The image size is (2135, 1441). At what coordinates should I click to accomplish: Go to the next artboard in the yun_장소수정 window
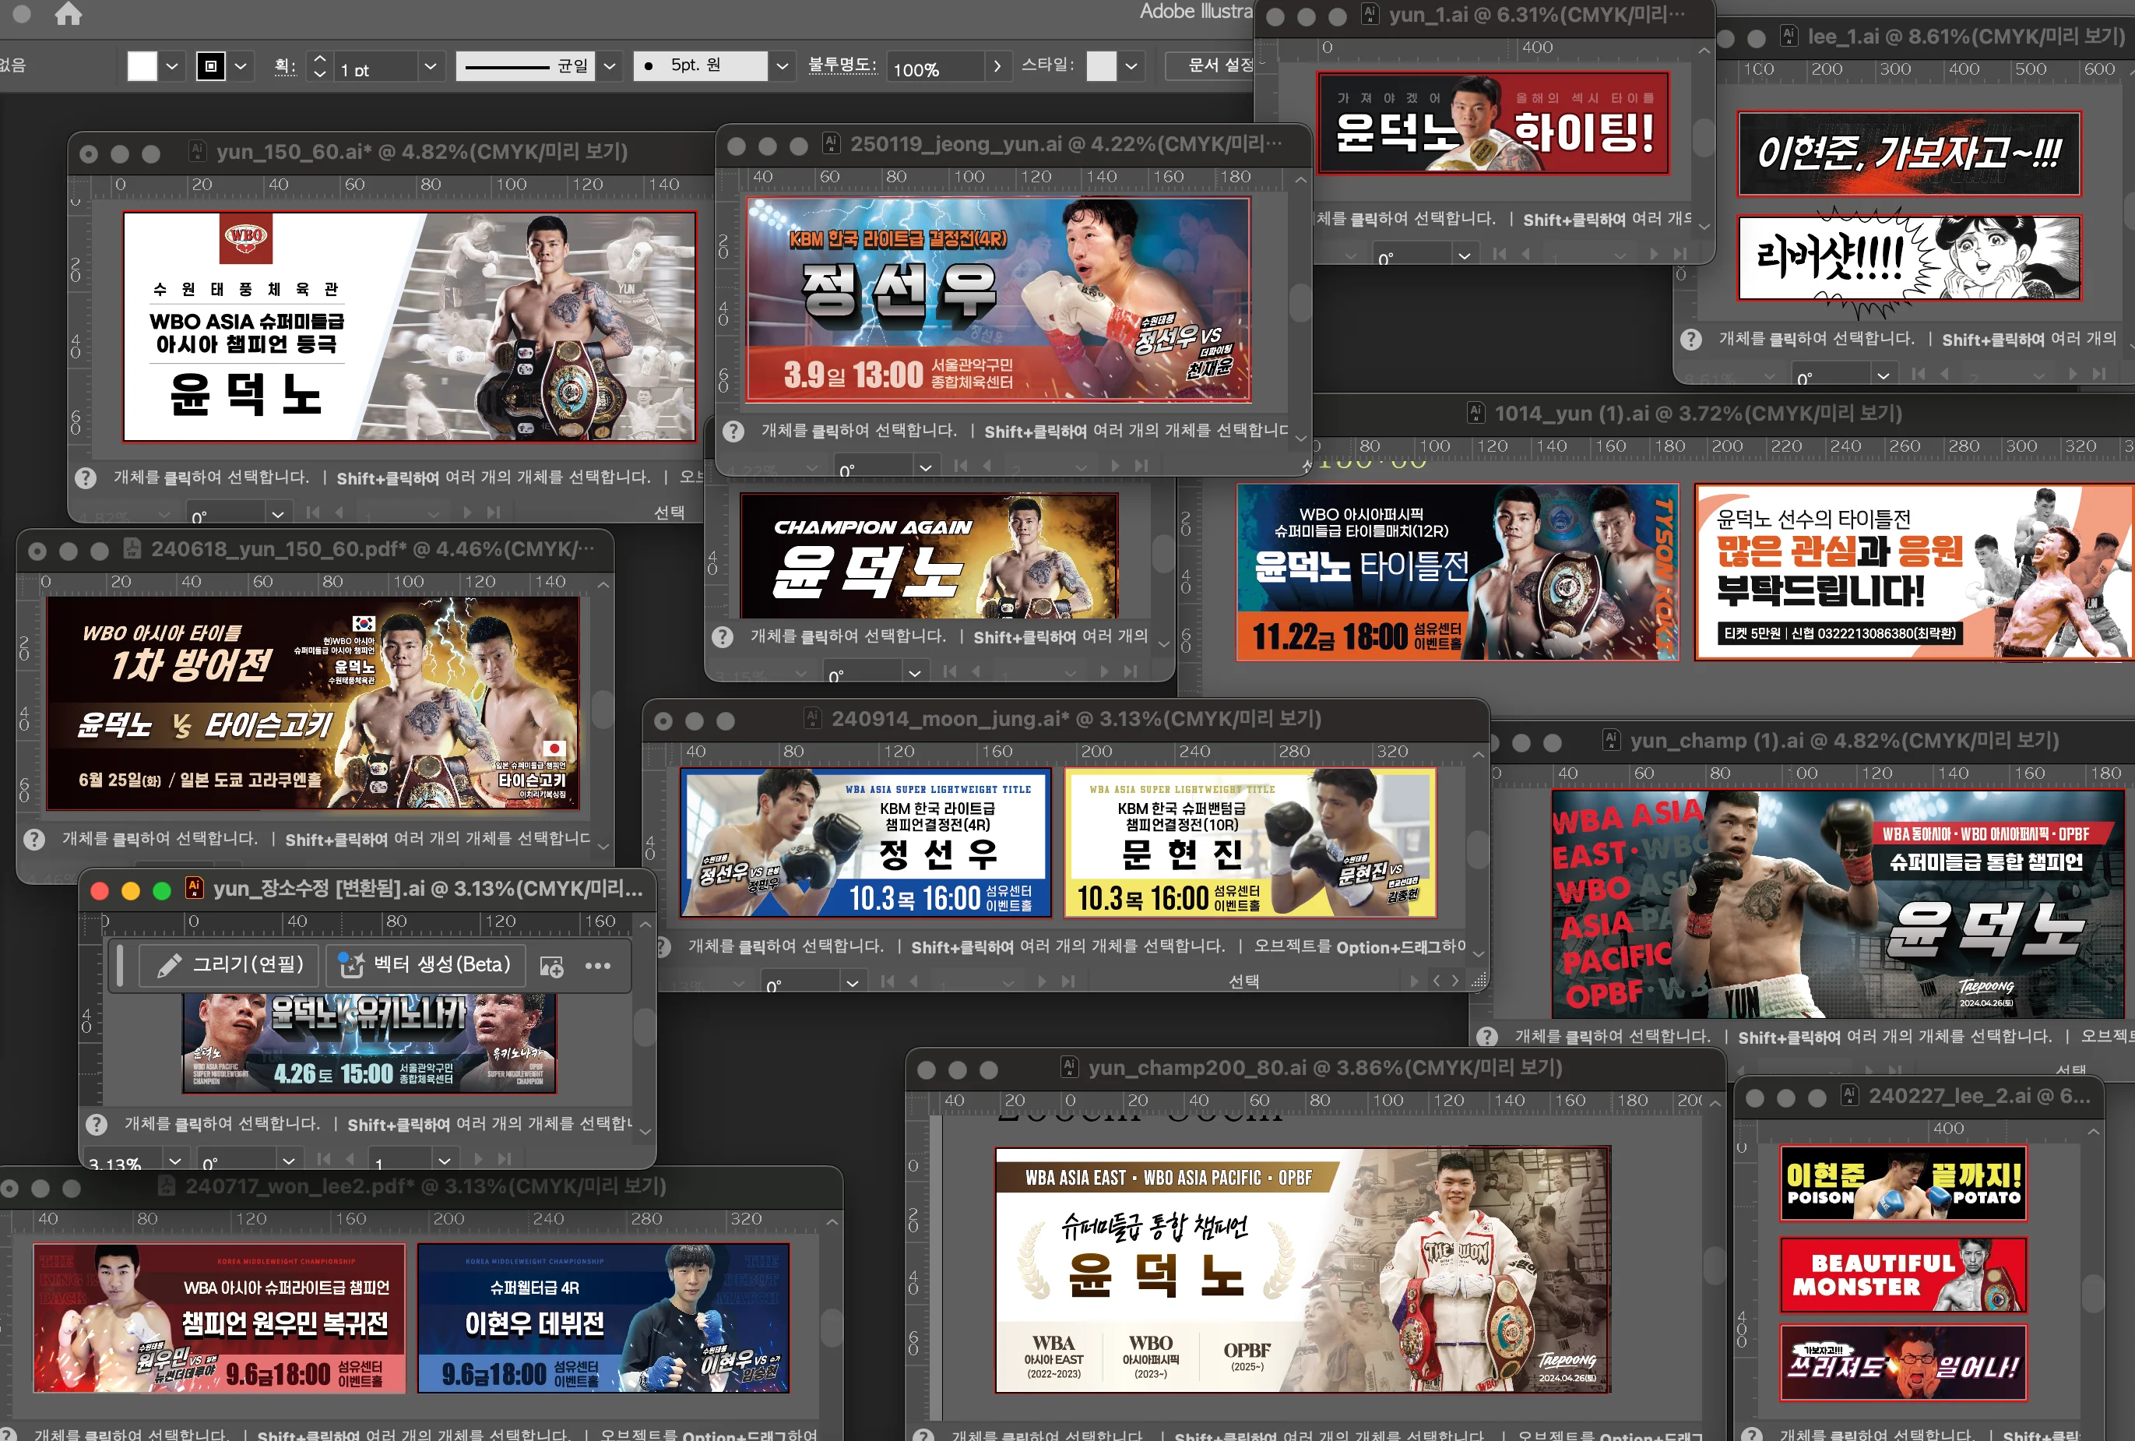pos(479,1159)
